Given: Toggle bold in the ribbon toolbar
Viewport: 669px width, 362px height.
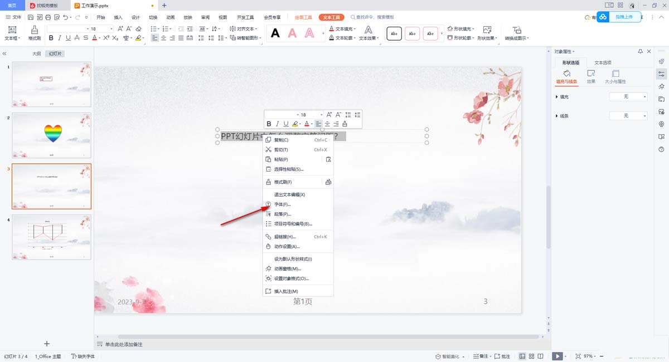Looking at the screenshot, I should pyautogui.click(x=51, y=38).
